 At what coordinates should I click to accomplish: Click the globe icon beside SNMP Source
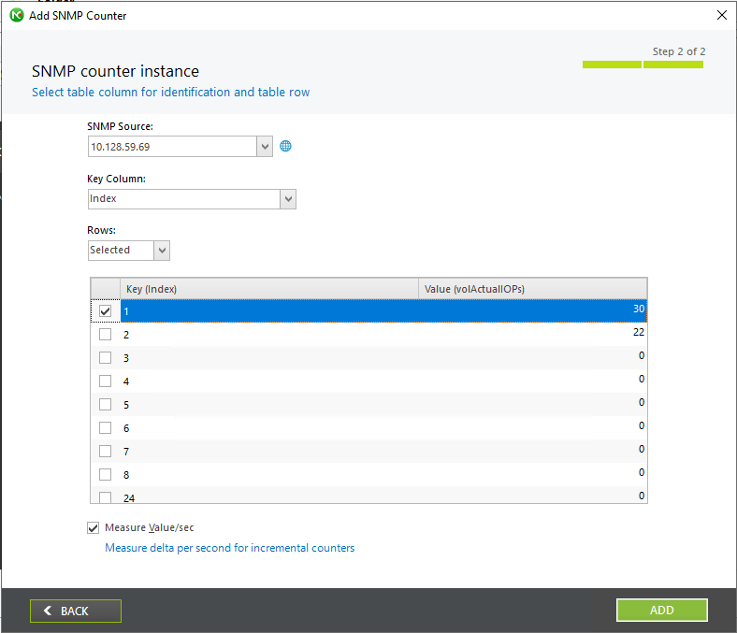(x=285, y=146)
